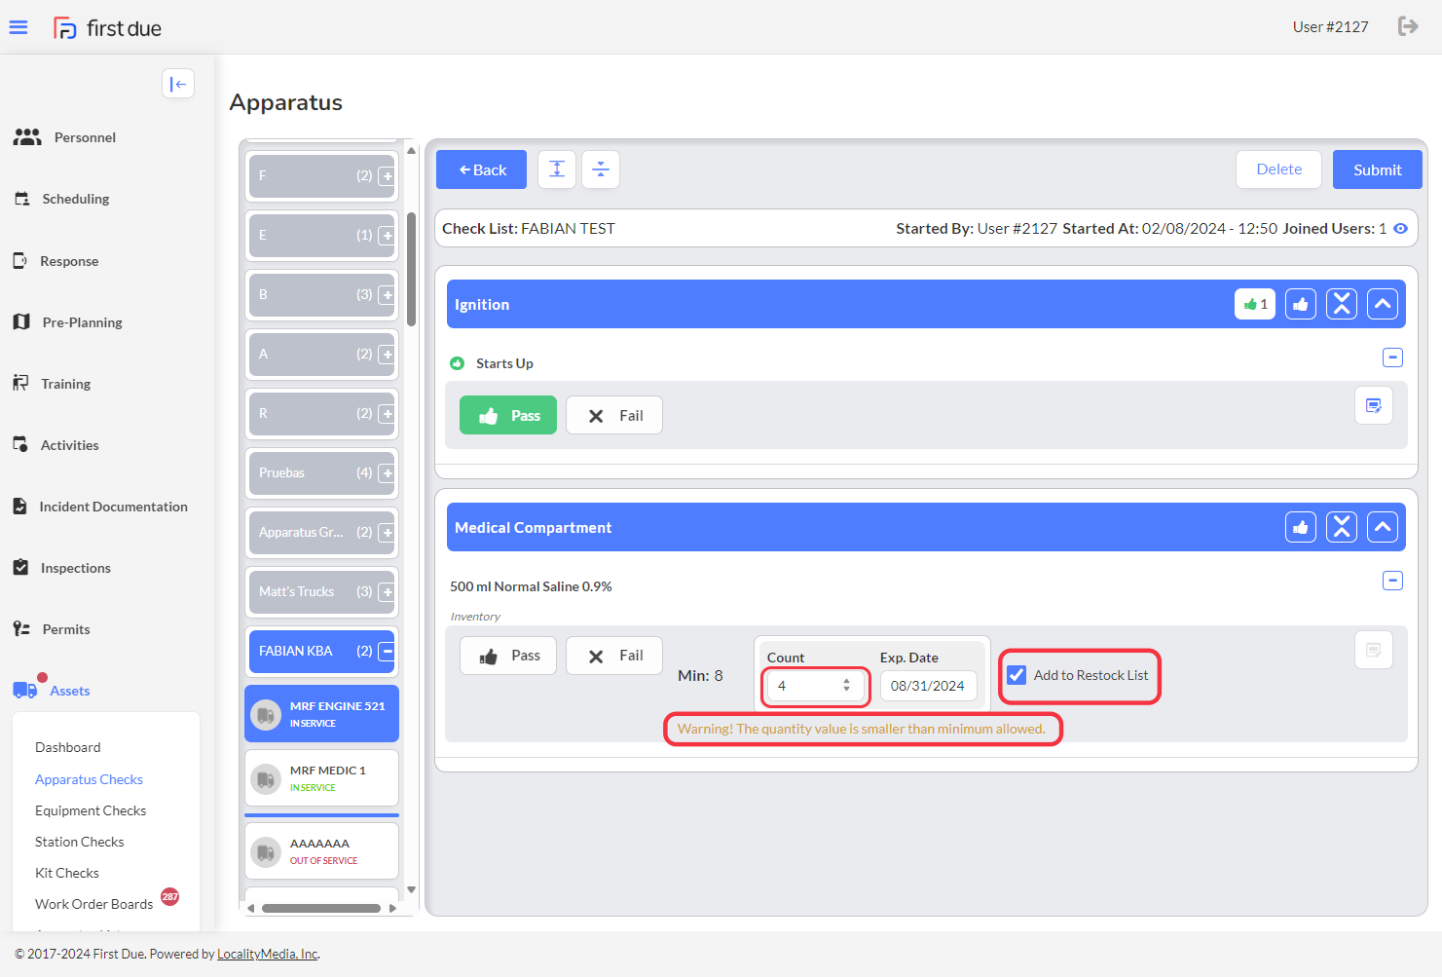Expand the Pruebas group
Image resolution: width=1442 pixels, height=978 pixels.
tap(387, 473)
